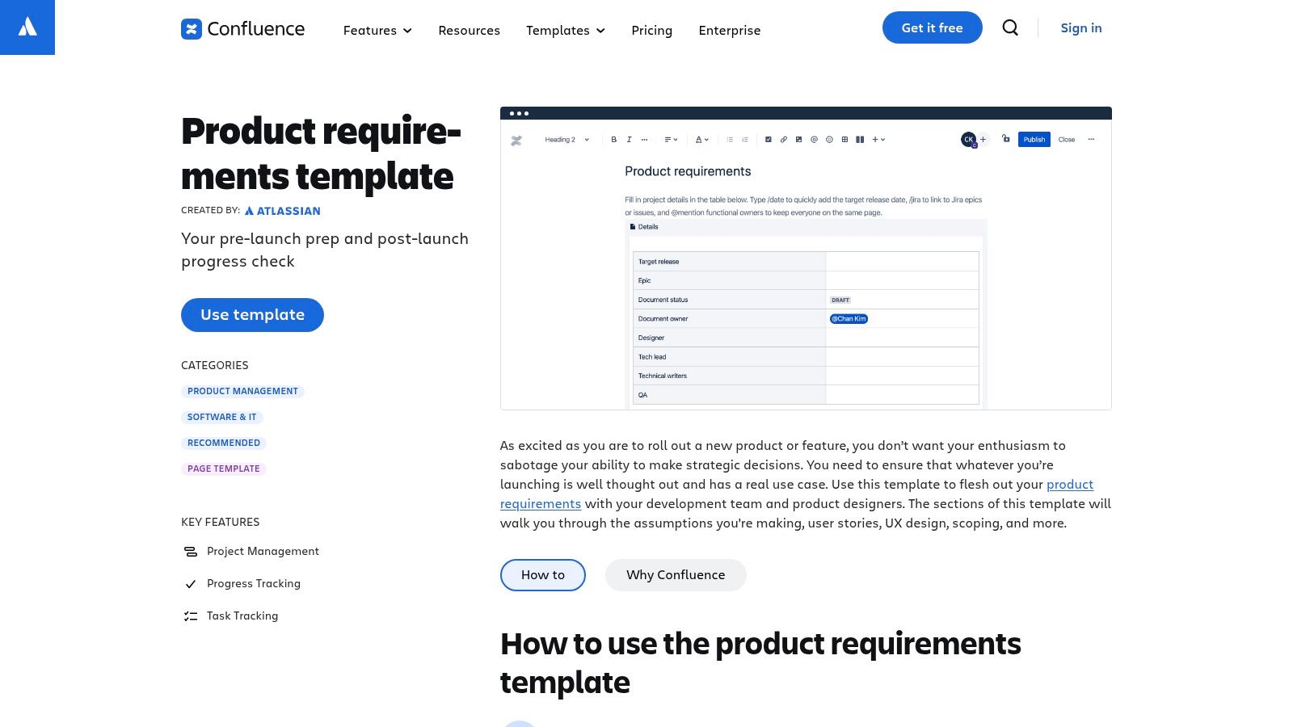The height and width of the screenshot is (727, 1293).
Task: Click the Publish button in editor preview
Action: (x=1034, y=140)
